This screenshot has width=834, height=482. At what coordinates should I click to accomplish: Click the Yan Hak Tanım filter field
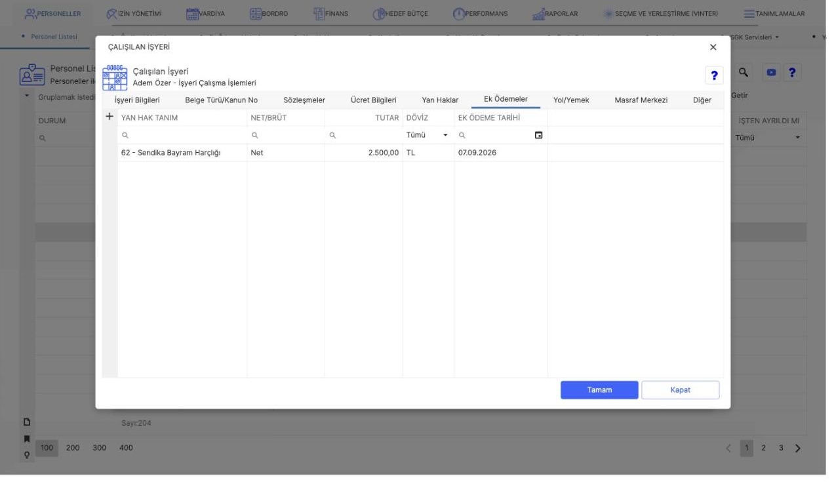182,135
